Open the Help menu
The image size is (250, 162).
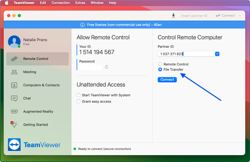coord(112,3)
